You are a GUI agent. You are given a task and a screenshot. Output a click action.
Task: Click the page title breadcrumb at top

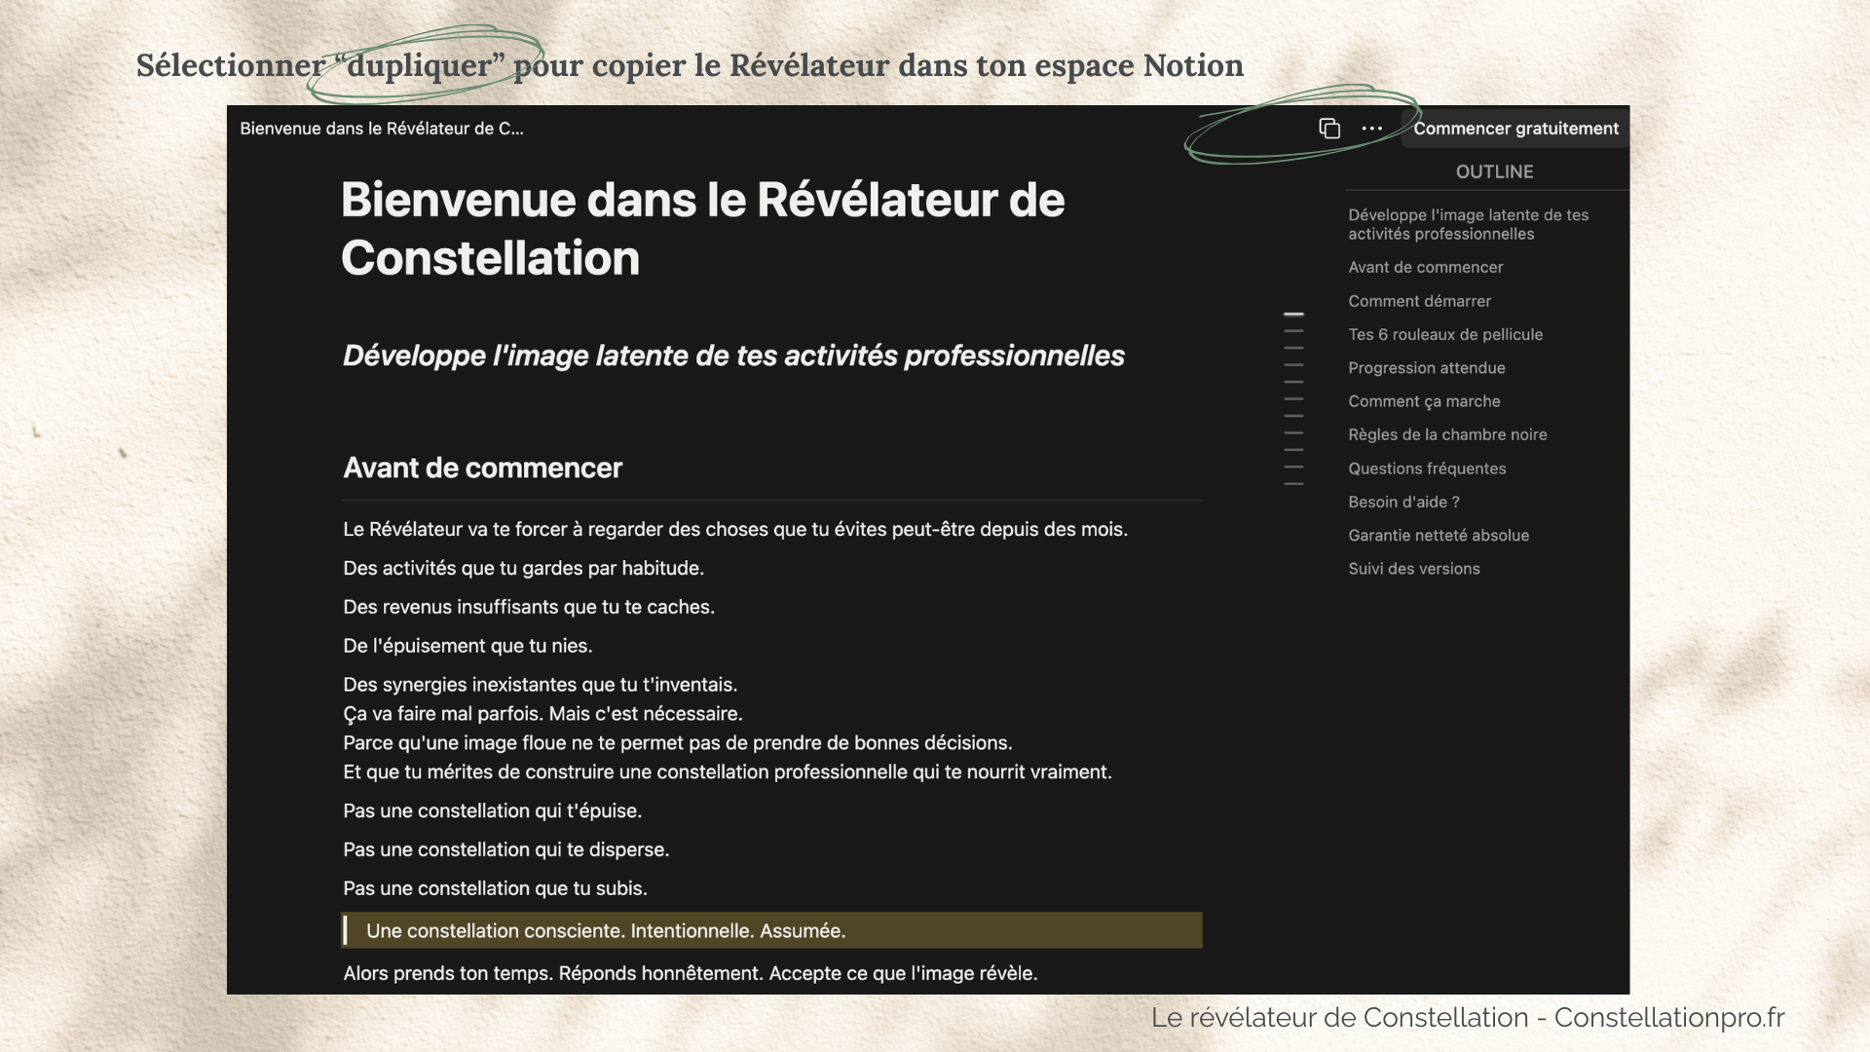point(382,129)
